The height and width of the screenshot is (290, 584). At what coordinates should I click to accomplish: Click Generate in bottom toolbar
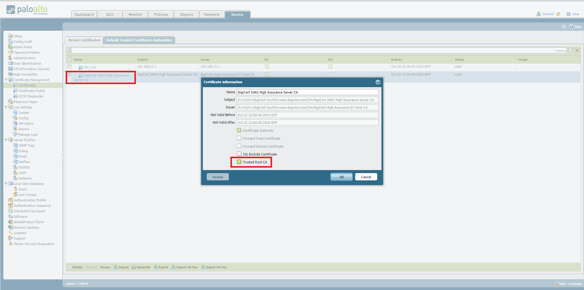click(x=141, y=267)
